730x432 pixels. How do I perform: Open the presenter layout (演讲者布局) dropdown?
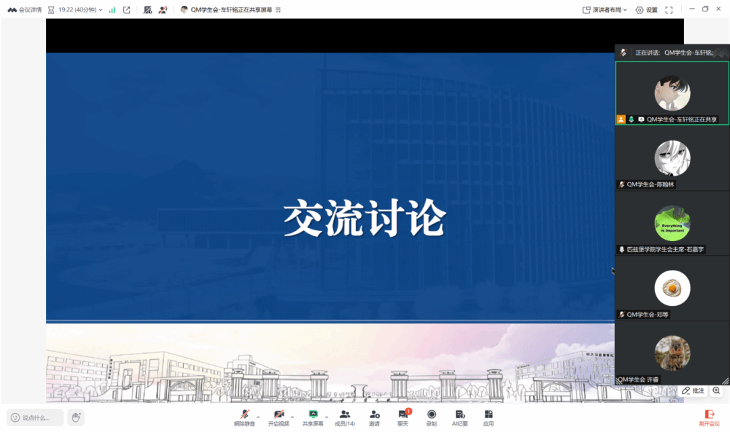[x=605, y=10]
